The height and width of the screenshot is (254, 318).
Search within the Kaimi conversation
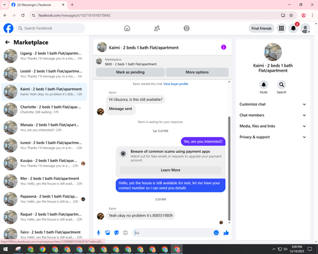[281, 84]
